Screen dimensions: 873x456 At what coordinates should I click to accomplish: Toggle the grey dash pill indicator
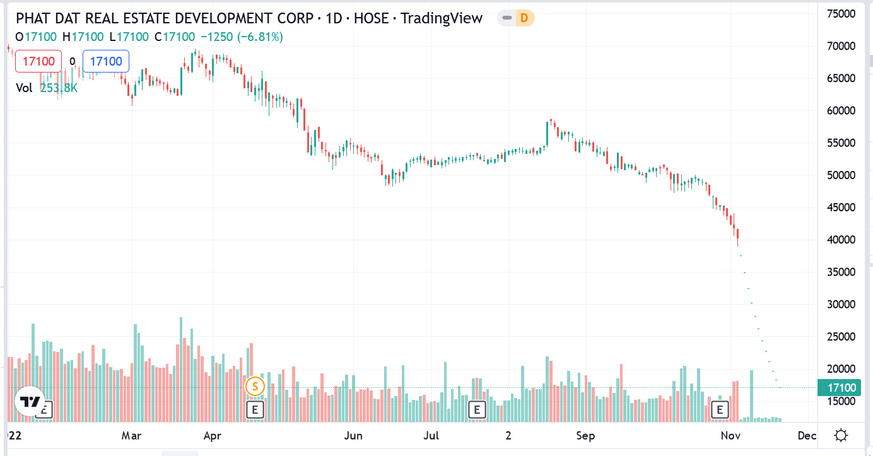click(x=506, y=18)
